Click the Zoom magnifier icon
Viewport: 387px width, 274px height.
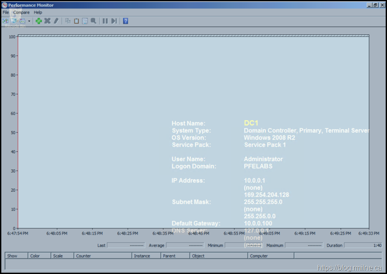point(93,21)
